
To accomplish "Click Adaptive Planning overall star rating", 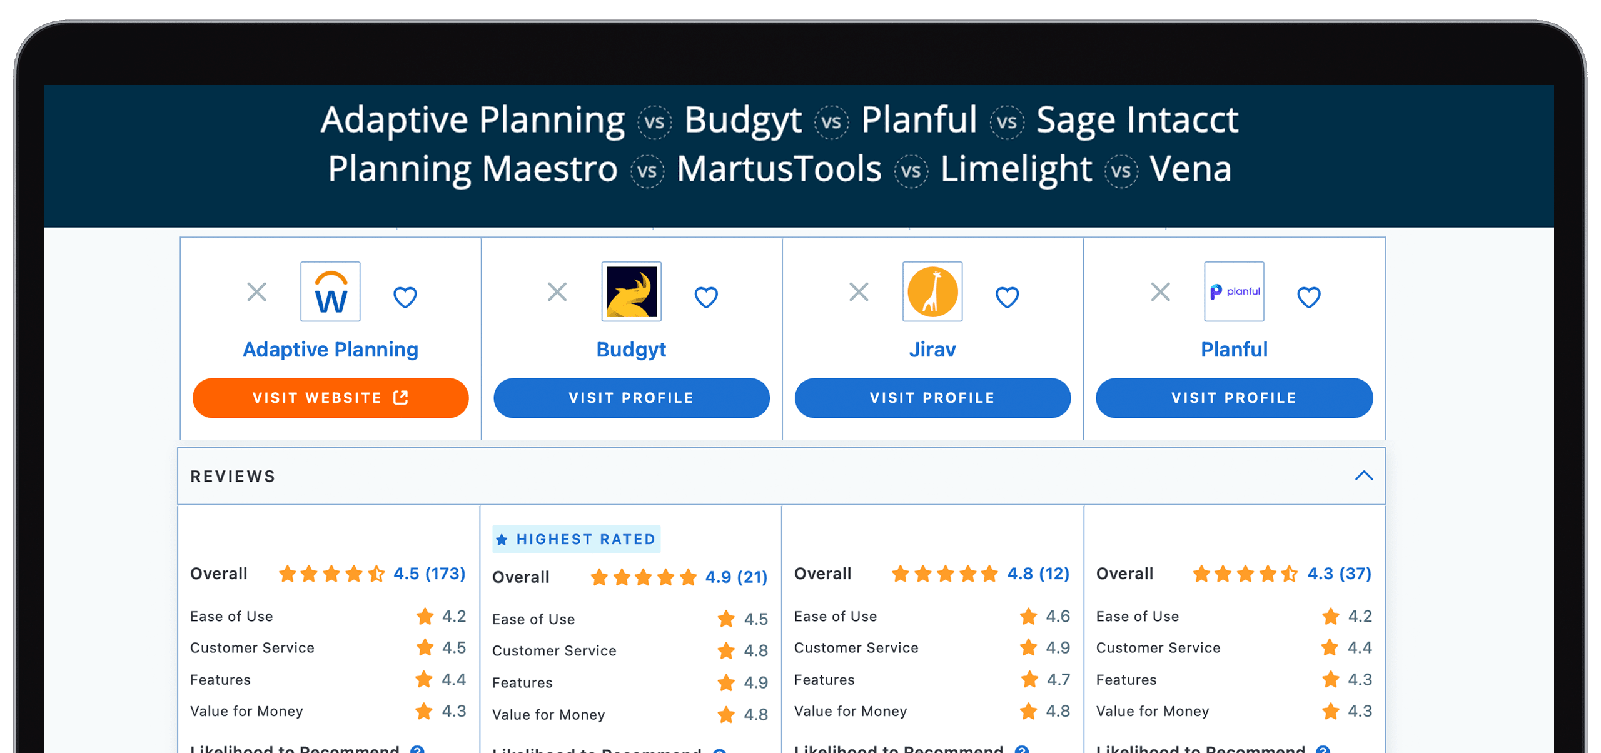I will pyautogui.click(x=331, y=574).
